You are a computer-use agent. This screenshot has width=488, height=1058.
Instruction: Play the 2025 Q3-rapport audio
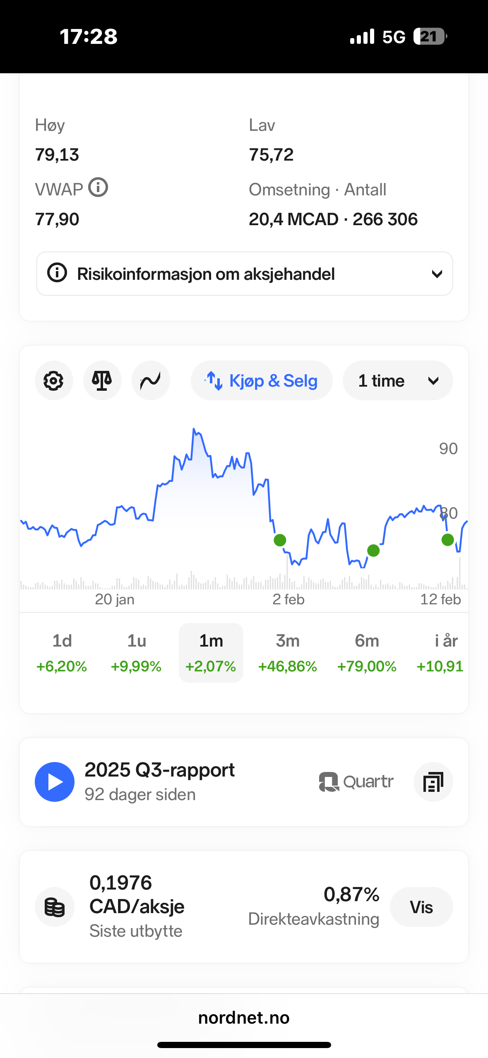55,781
